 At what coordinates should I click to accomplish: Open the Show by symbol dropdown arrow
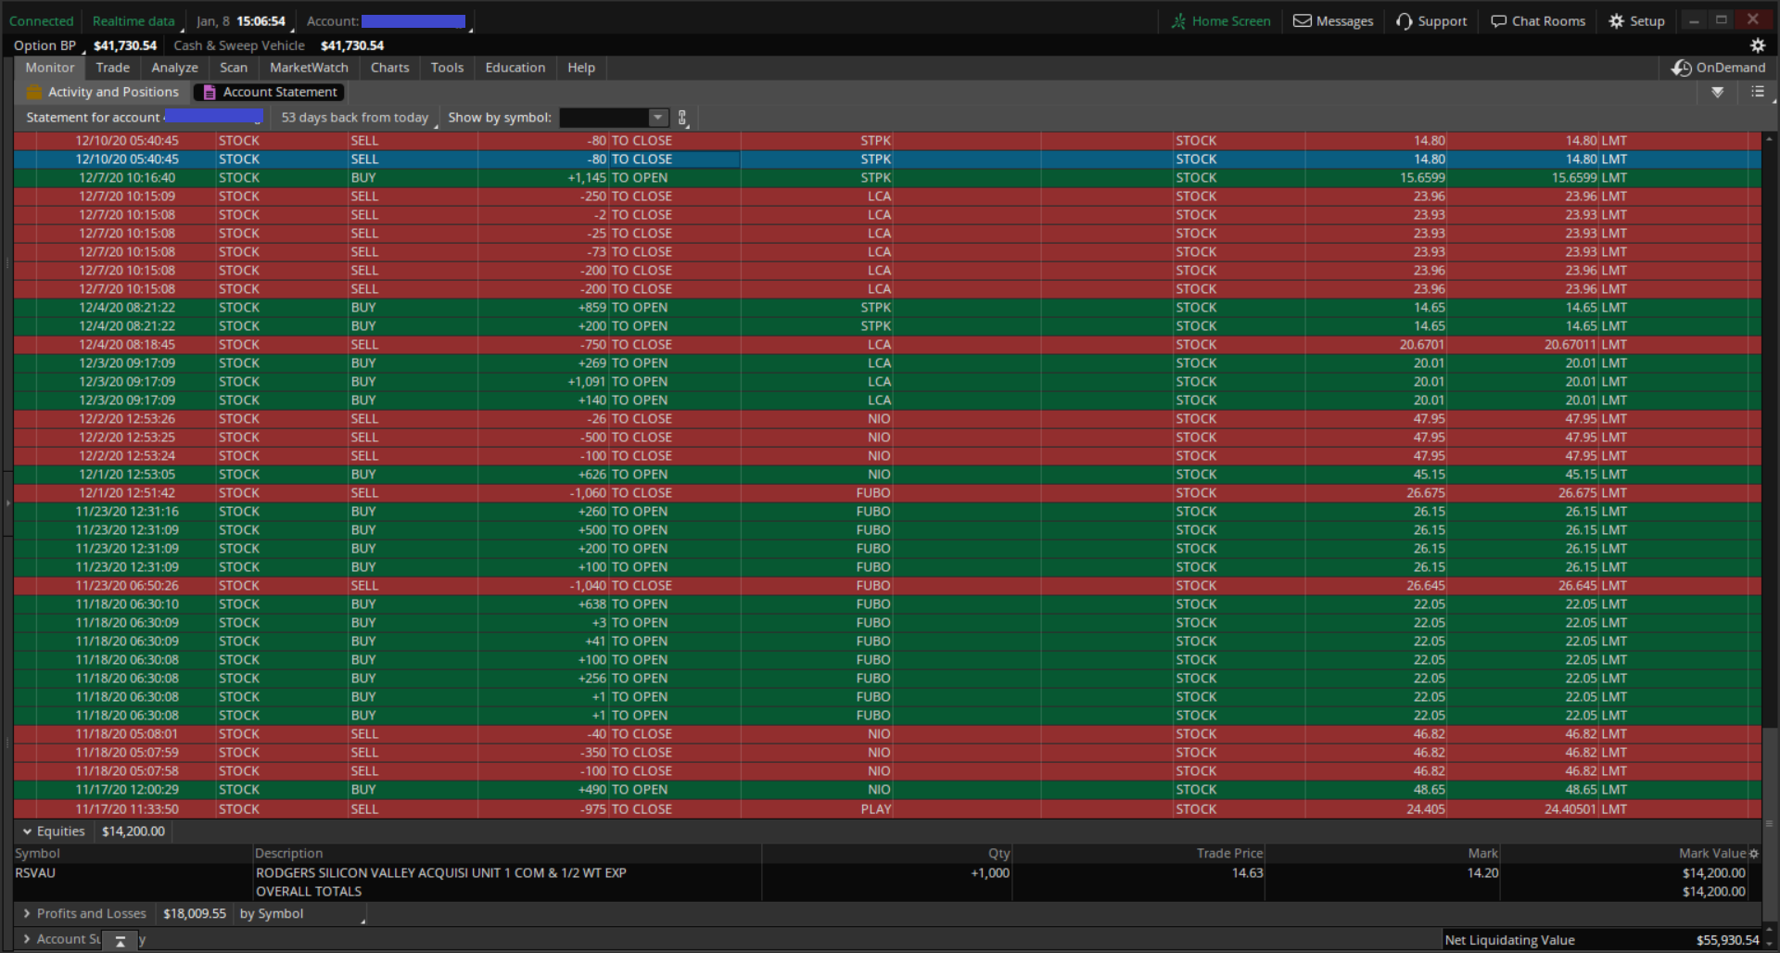point(657,118)
